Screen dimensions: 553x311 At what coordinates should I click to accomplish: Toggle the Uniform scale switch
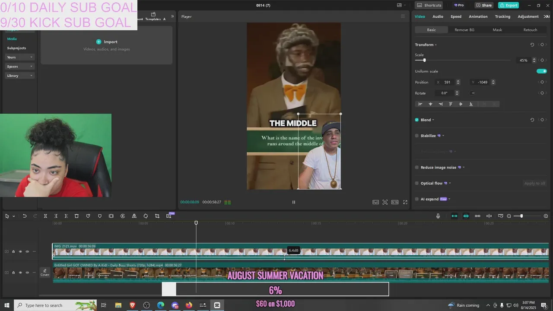(x=542, y=71)
